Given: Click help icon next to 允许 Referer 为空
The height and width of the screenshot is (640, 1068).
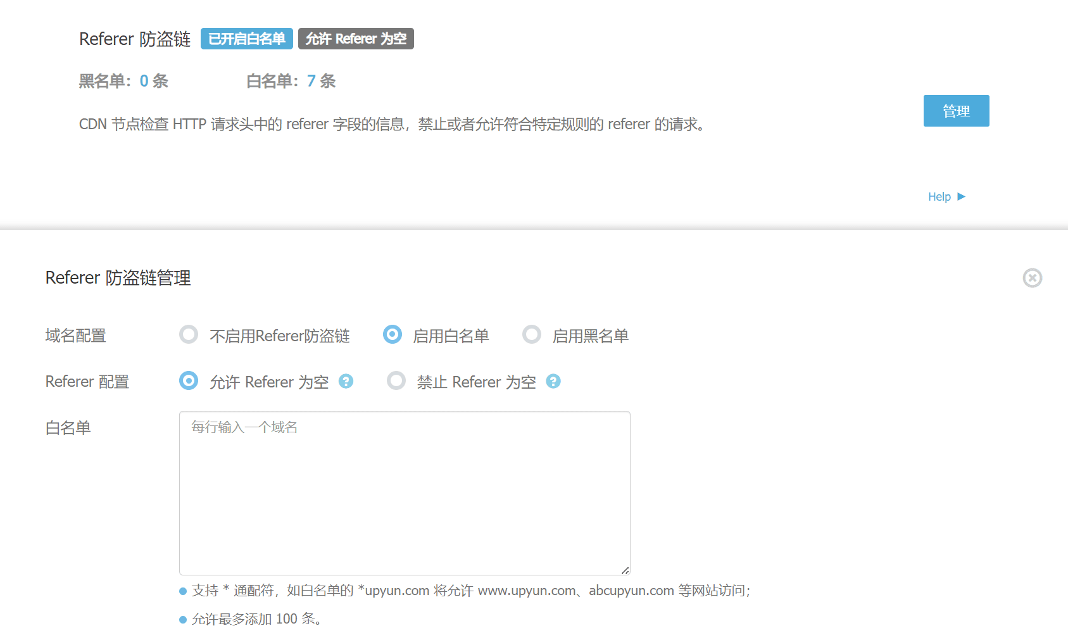Looking at the screenshot, I should point(346,381).
